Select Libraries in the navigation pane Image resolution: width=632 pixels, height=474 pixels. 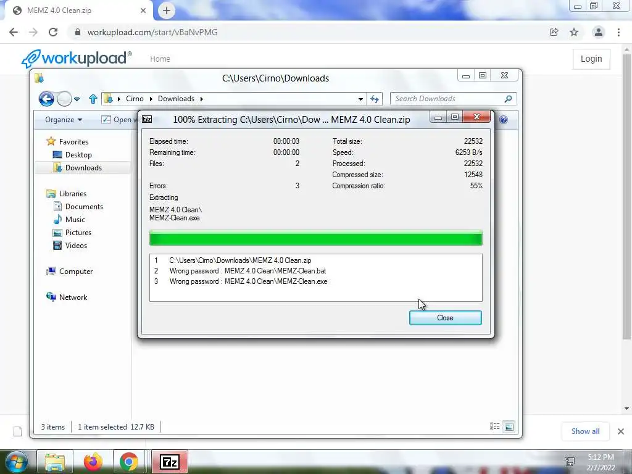click(x=73, y=194)
